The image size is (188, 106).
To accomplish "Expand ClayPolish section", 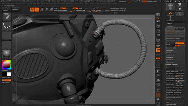I will coord(169,57).
